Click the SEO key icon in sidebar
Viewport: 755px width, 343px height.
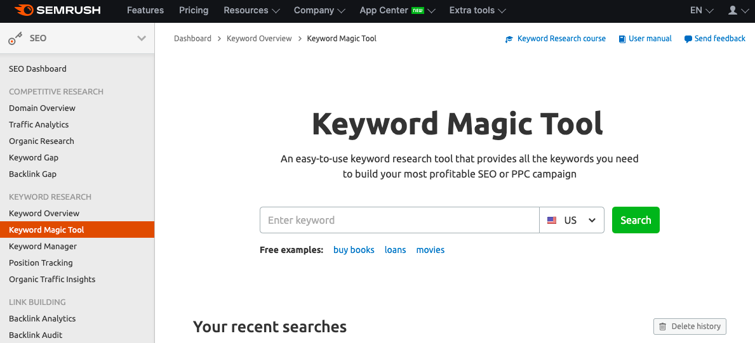pos(15,39)
